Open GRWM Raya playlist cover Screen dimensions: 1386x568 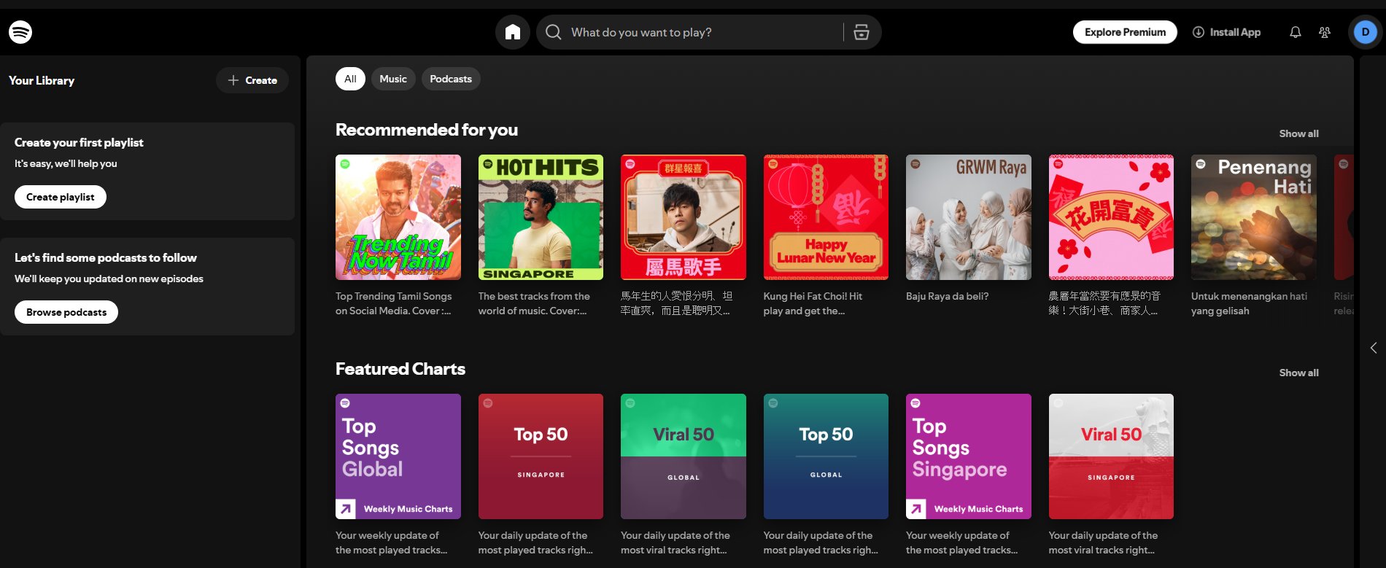pyautogui.click(x=969, y=217)
